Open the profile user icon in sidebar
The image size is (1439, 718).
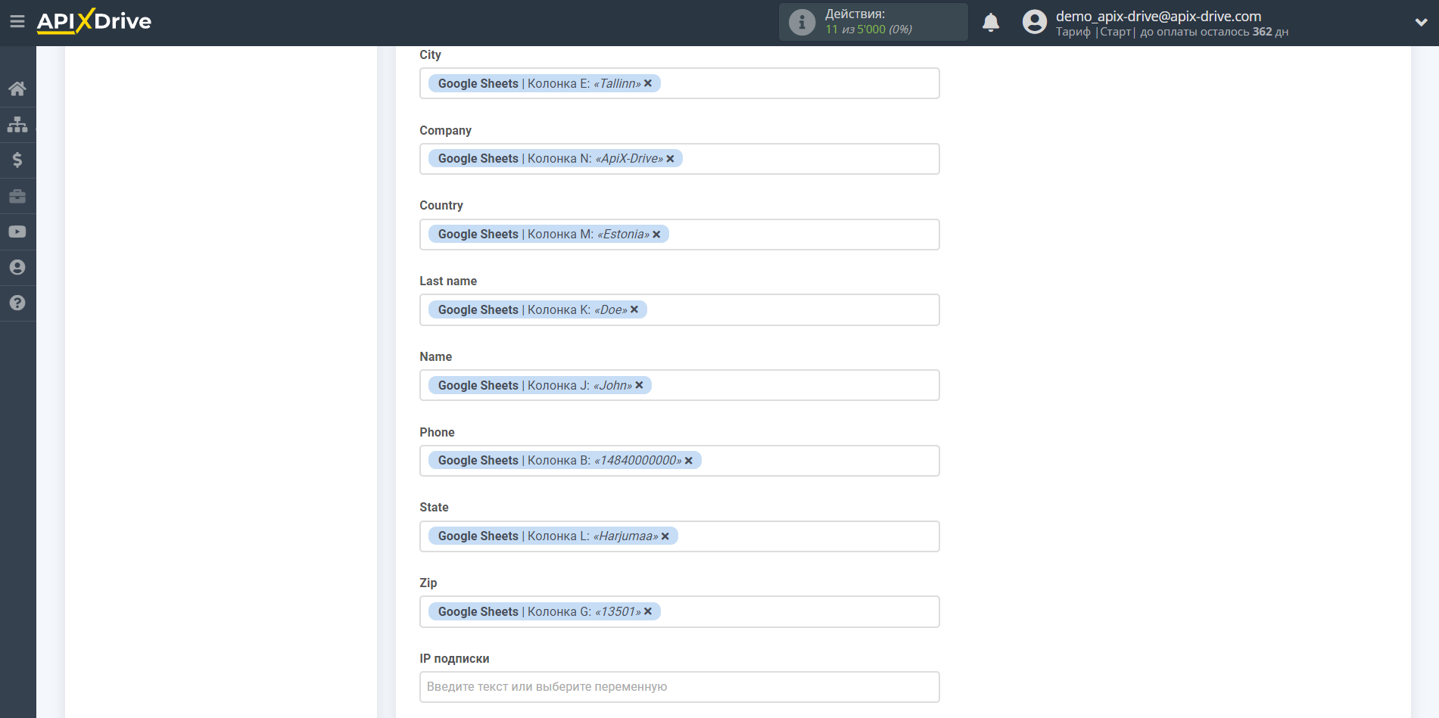click(17, 267)
